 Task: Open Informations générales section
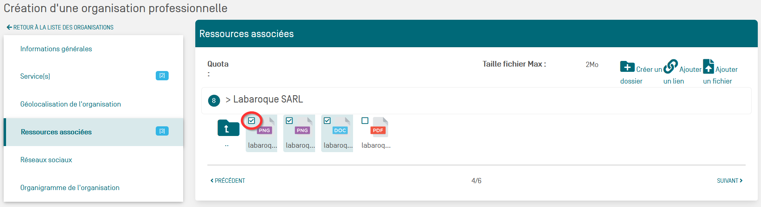coord(56,49)
